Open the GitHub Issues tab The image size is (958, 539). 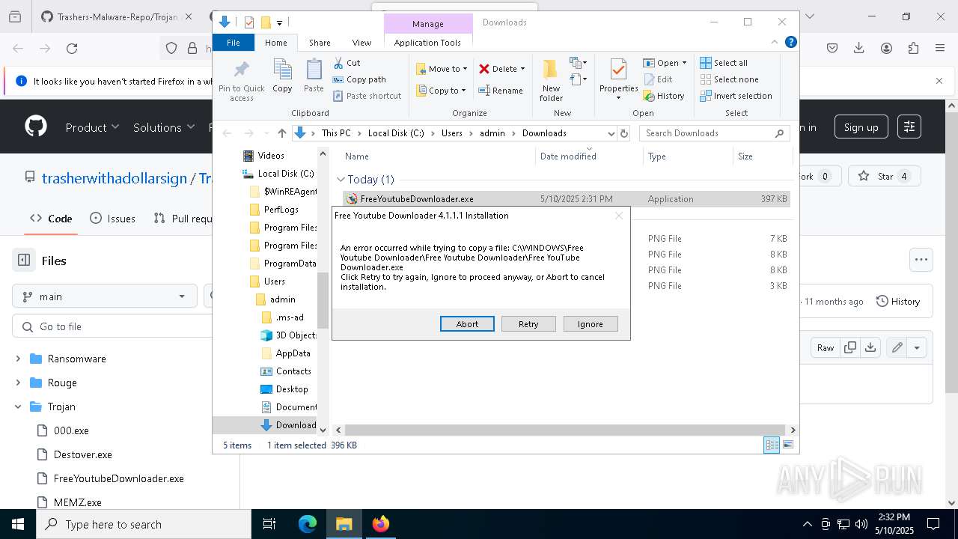point(113,219)
